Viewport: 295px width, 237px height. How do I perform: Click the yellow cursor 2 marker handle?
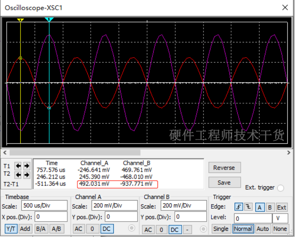20,20
